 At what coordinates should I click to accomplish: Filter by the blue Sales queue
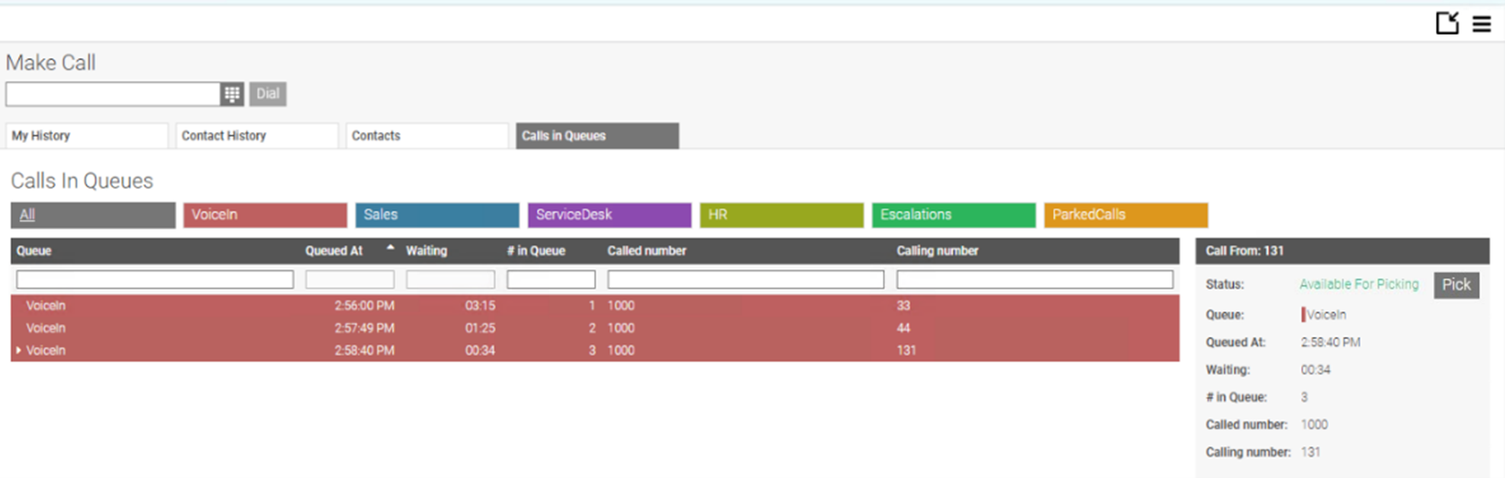pyautogui.click(x=437, y=215)
